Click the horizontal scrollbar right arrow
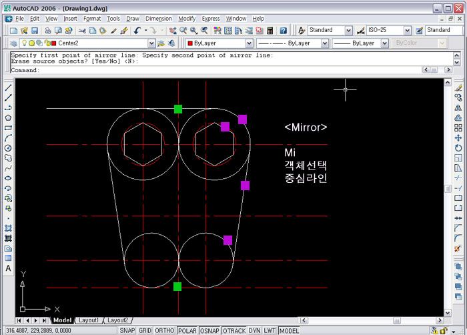 tap(440, 320)
